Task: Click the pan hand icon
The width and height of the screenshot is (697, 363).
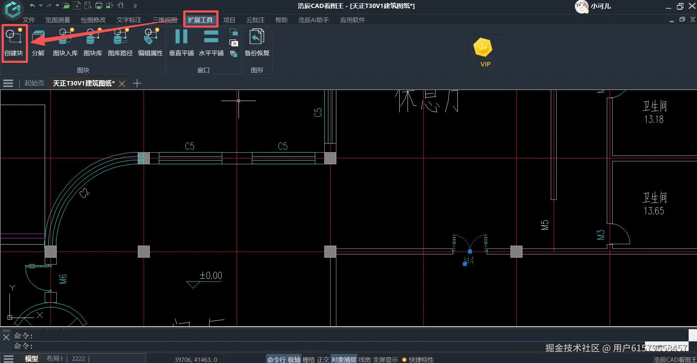Action: [121, 5]
